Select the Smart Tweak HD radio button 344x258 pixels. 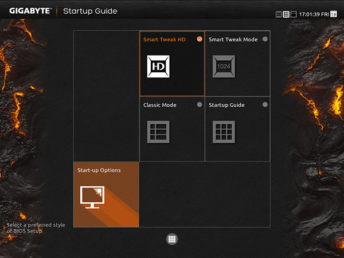point(200,39)
